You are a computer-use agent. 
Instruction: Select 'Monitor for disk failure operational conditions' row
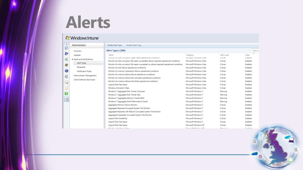click(182, 68)
